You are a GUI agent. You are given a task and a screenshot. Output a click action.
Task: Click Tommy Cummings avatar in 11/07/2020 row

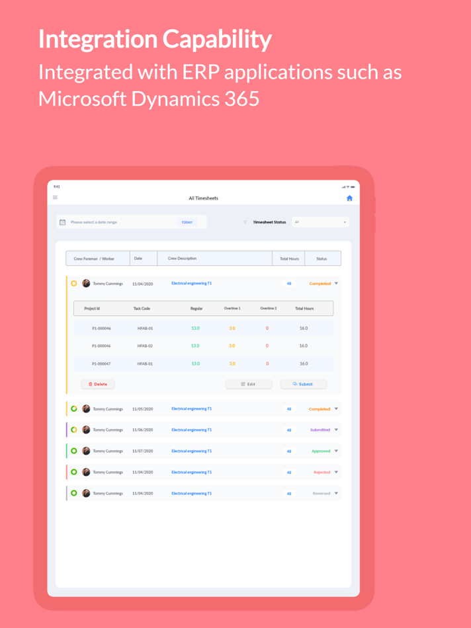coord(86,451)
